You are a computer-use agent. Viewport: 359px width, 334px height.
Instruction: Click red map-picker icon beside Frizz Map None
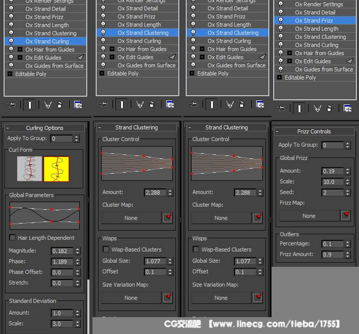pyautogui.click(x=346, y=215)
